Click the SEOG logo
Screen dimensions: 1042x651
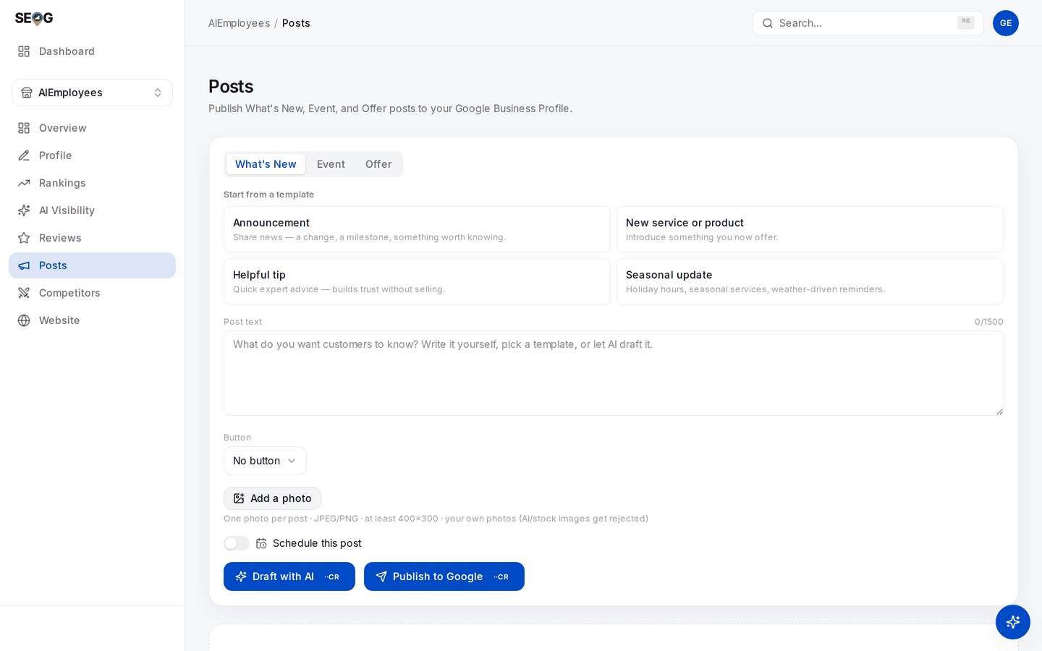34,18
